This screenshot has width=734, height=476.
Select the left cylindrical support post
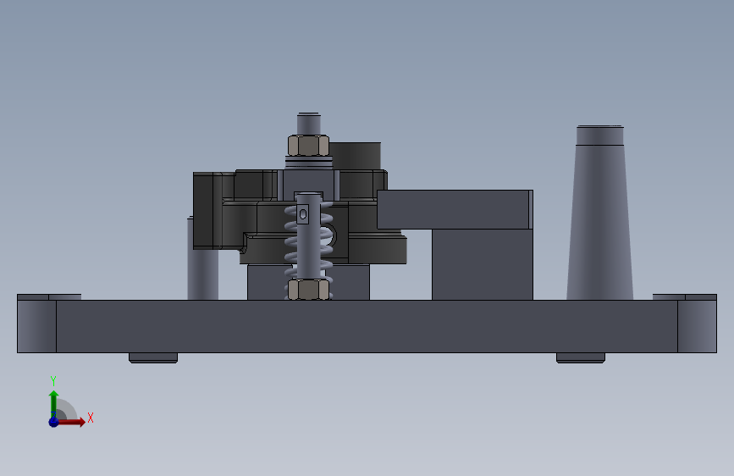pyautogui.click(x=202, y=274)
